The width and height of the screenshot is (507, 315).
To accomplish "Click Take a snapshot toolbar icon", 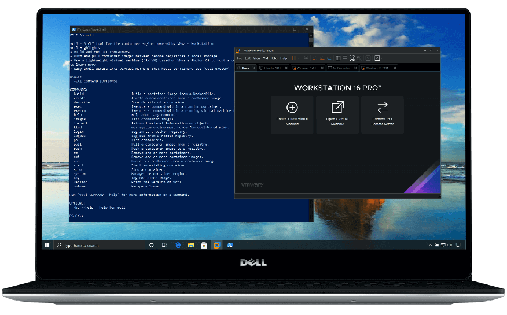I will [315, 58].
